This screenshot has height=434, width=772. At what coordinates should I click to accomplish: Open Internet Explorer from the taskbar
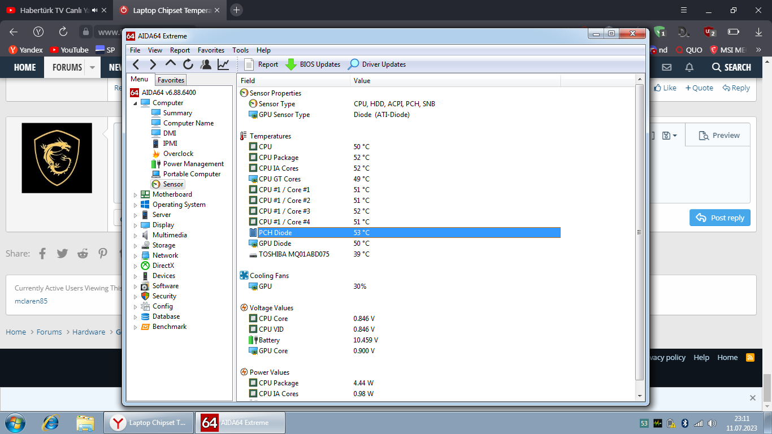pyautogui.click(x=51, y=423)
